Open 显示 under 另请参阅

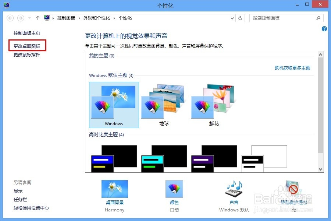coord(18,191)
